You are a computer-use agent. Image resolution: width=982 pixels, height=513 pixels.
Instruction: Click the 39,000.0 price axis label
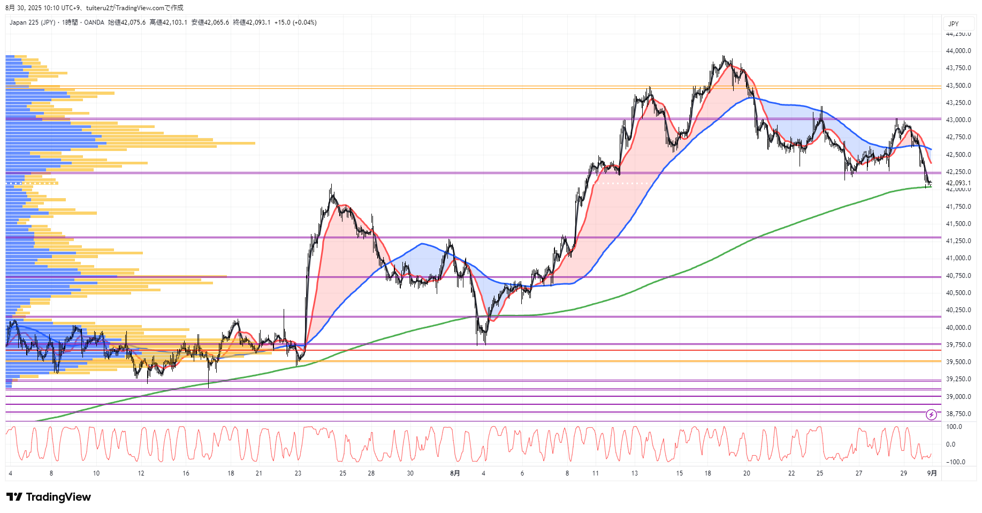click(x=958, y=397)
